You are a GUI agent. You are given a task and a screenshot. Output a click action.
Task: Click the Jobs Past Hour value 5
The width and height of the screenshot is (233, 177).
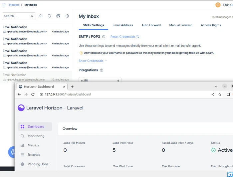pyautogui.click(x=114, y=150)
